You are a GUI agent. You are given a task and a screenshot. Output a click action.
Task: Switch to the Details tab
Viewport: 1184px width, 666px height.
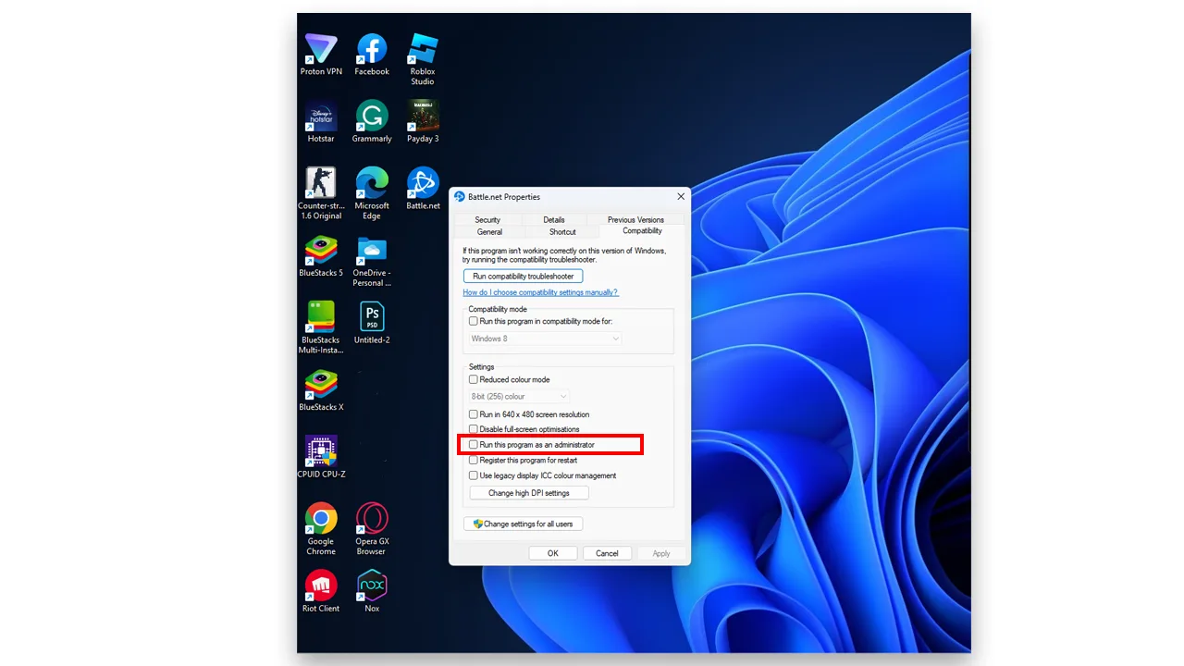coord(554,220)
